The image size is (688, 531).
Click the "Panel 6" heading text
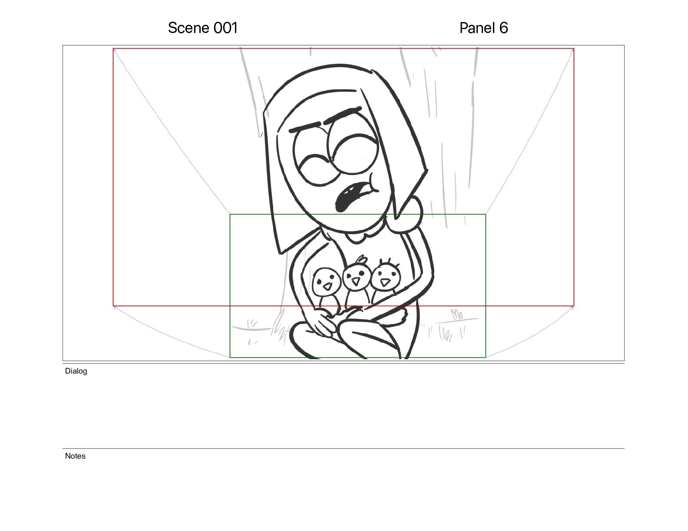[483, 28]
